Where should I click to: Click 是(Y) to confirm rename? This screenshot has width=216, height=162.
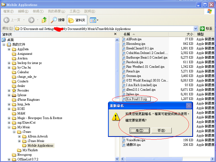[139, 130]
